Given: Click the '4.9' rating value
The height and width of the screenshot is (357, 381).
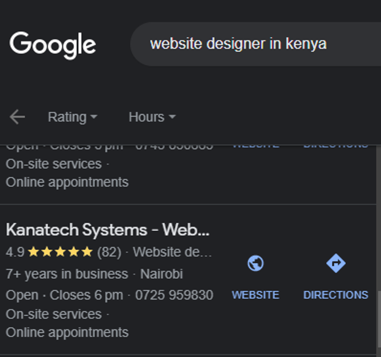Looking at the screenshot, I should [15, 252].
